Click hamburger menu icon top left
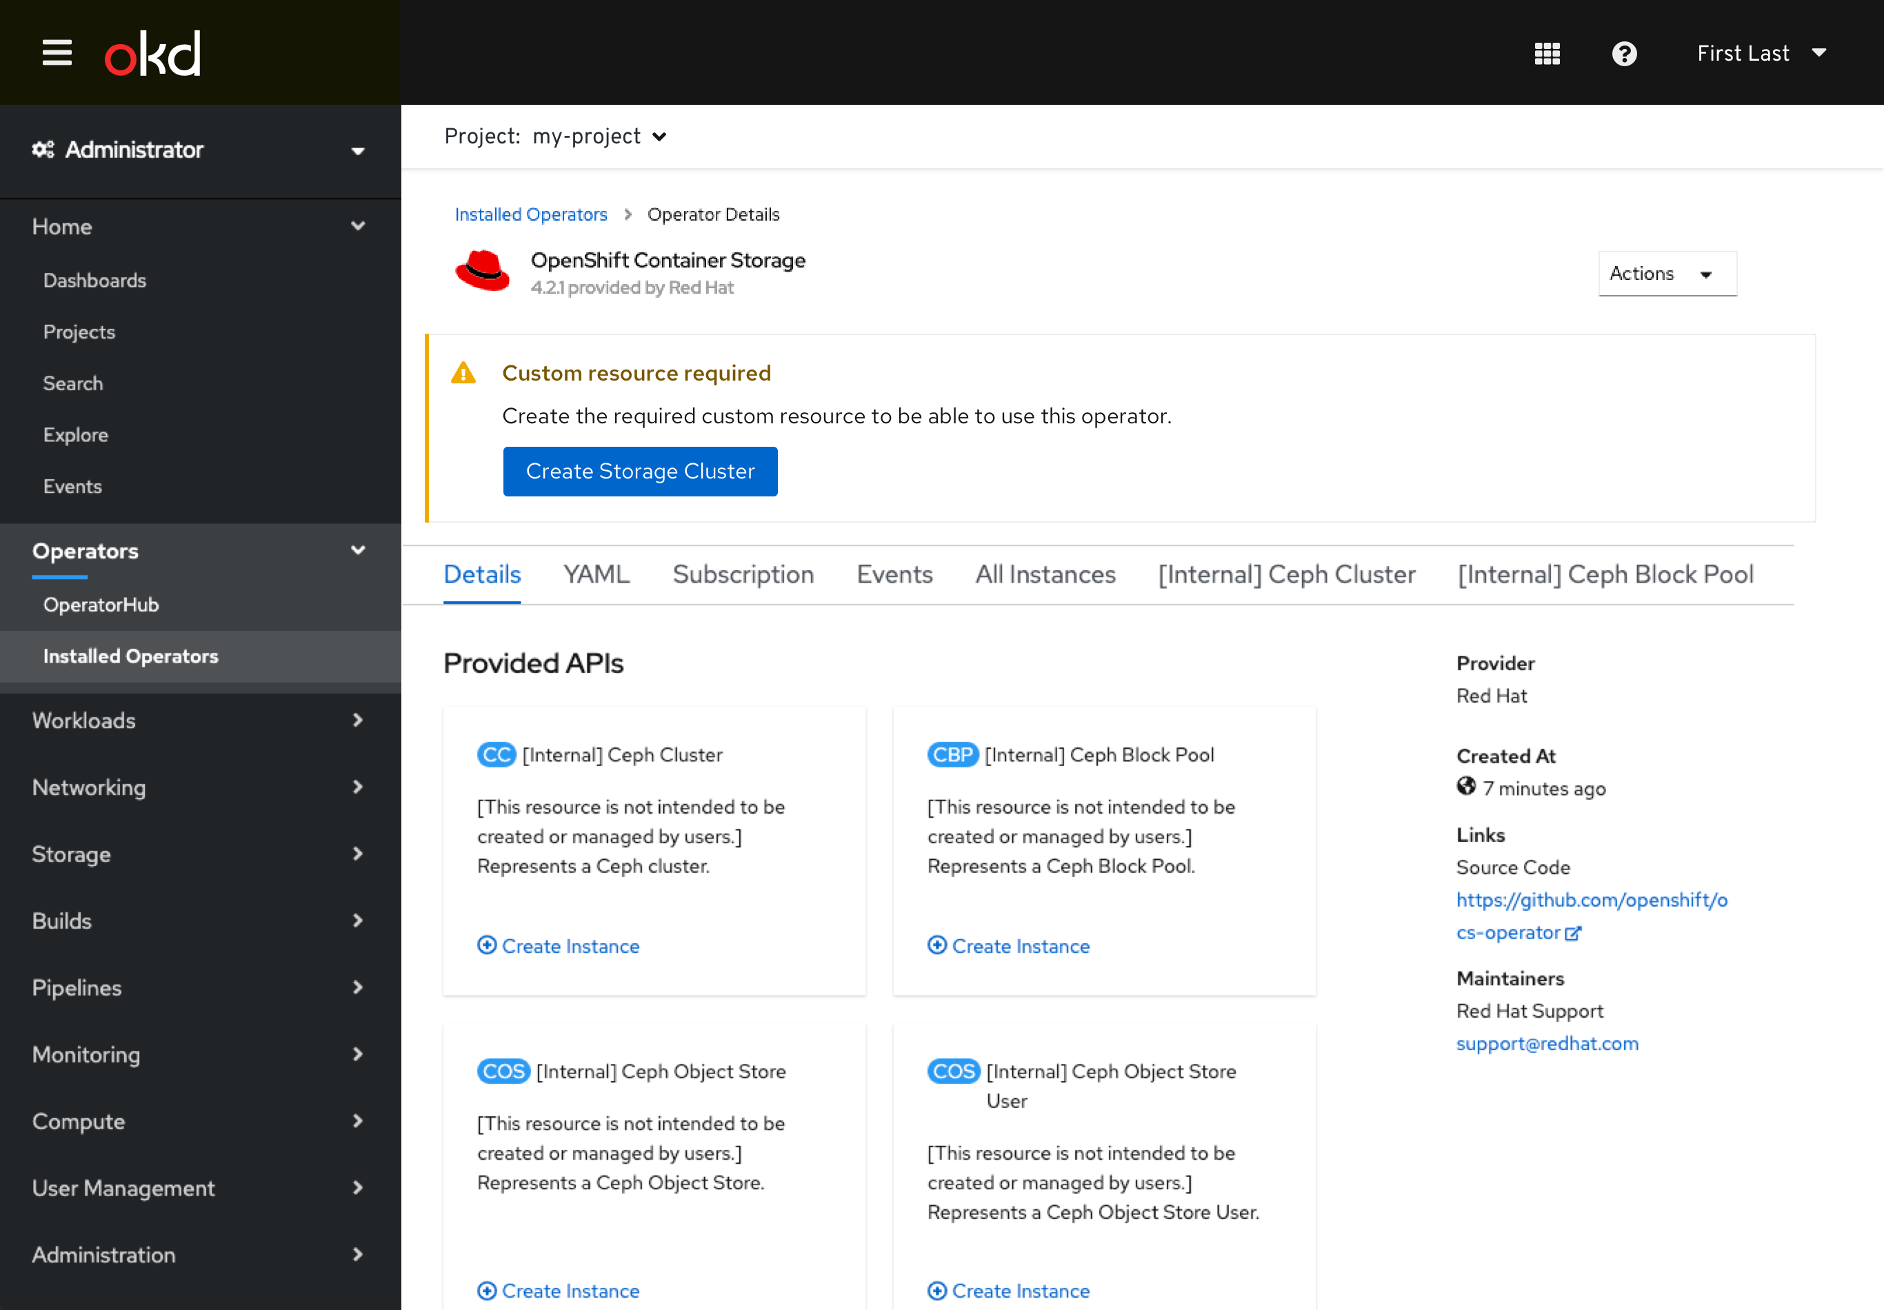 click(54, 53)
